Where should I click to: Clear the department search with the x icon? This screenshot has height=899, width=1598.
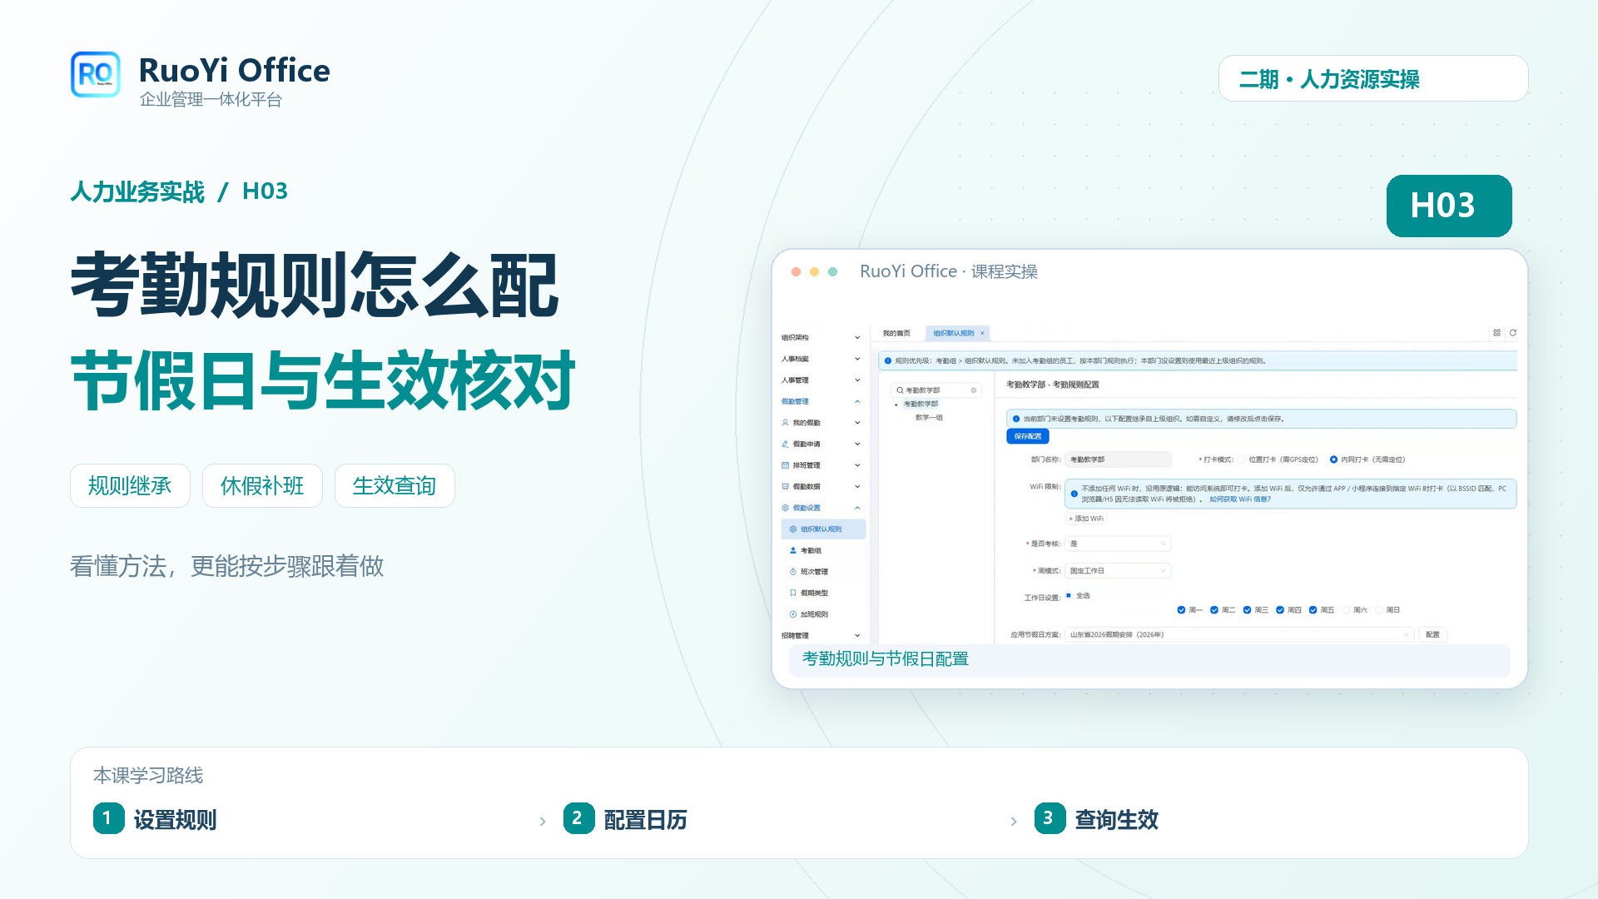point(974,390)
